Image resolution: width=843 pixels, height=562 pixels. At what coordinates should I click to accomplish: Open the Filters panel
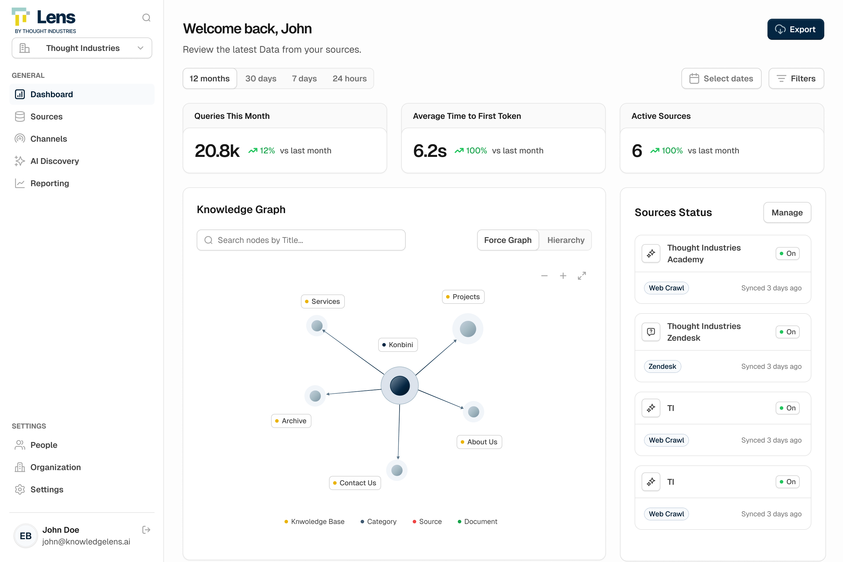click(796, 78)
